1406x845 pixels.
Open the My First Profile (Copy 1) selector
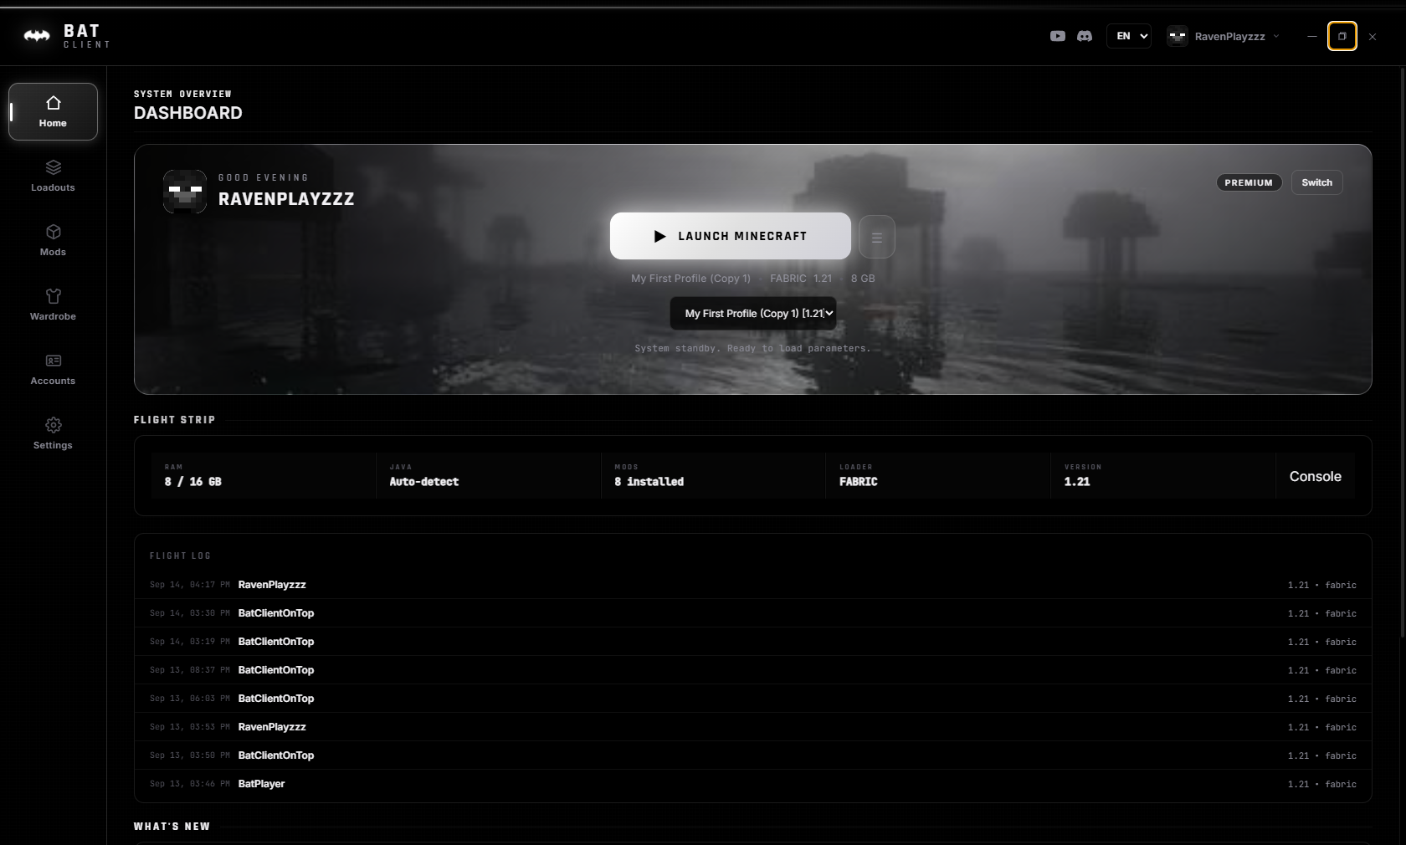pyautogui.click(x=753, y=313)
